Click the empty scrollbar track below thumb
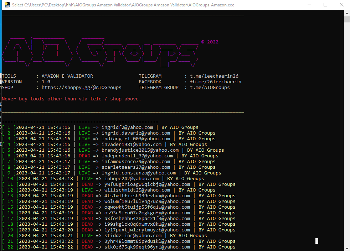This screenshot has height=251, width=350. click(x=347, y=142)
